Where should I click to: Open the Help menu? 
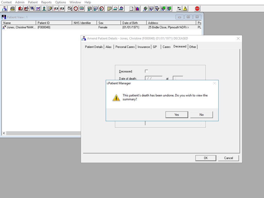tap(88, 2)
